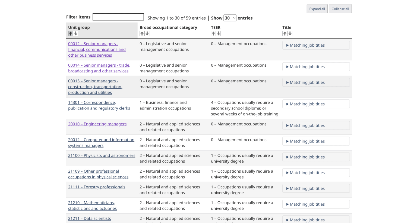The image size is (417, 223).
Task: Click the Expand all button
Action: pyautogui.click(x=317, y=9)
